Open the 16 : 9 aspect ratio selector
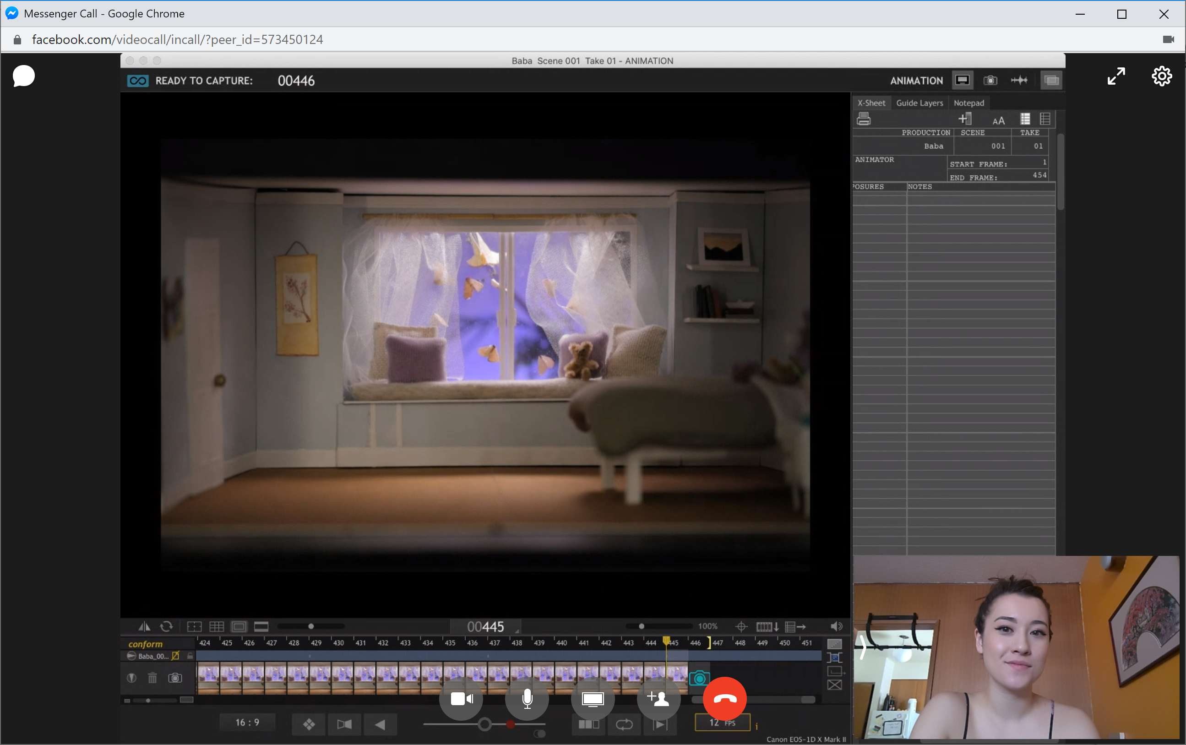This screenshot has width=1186, height=745. 247,723
